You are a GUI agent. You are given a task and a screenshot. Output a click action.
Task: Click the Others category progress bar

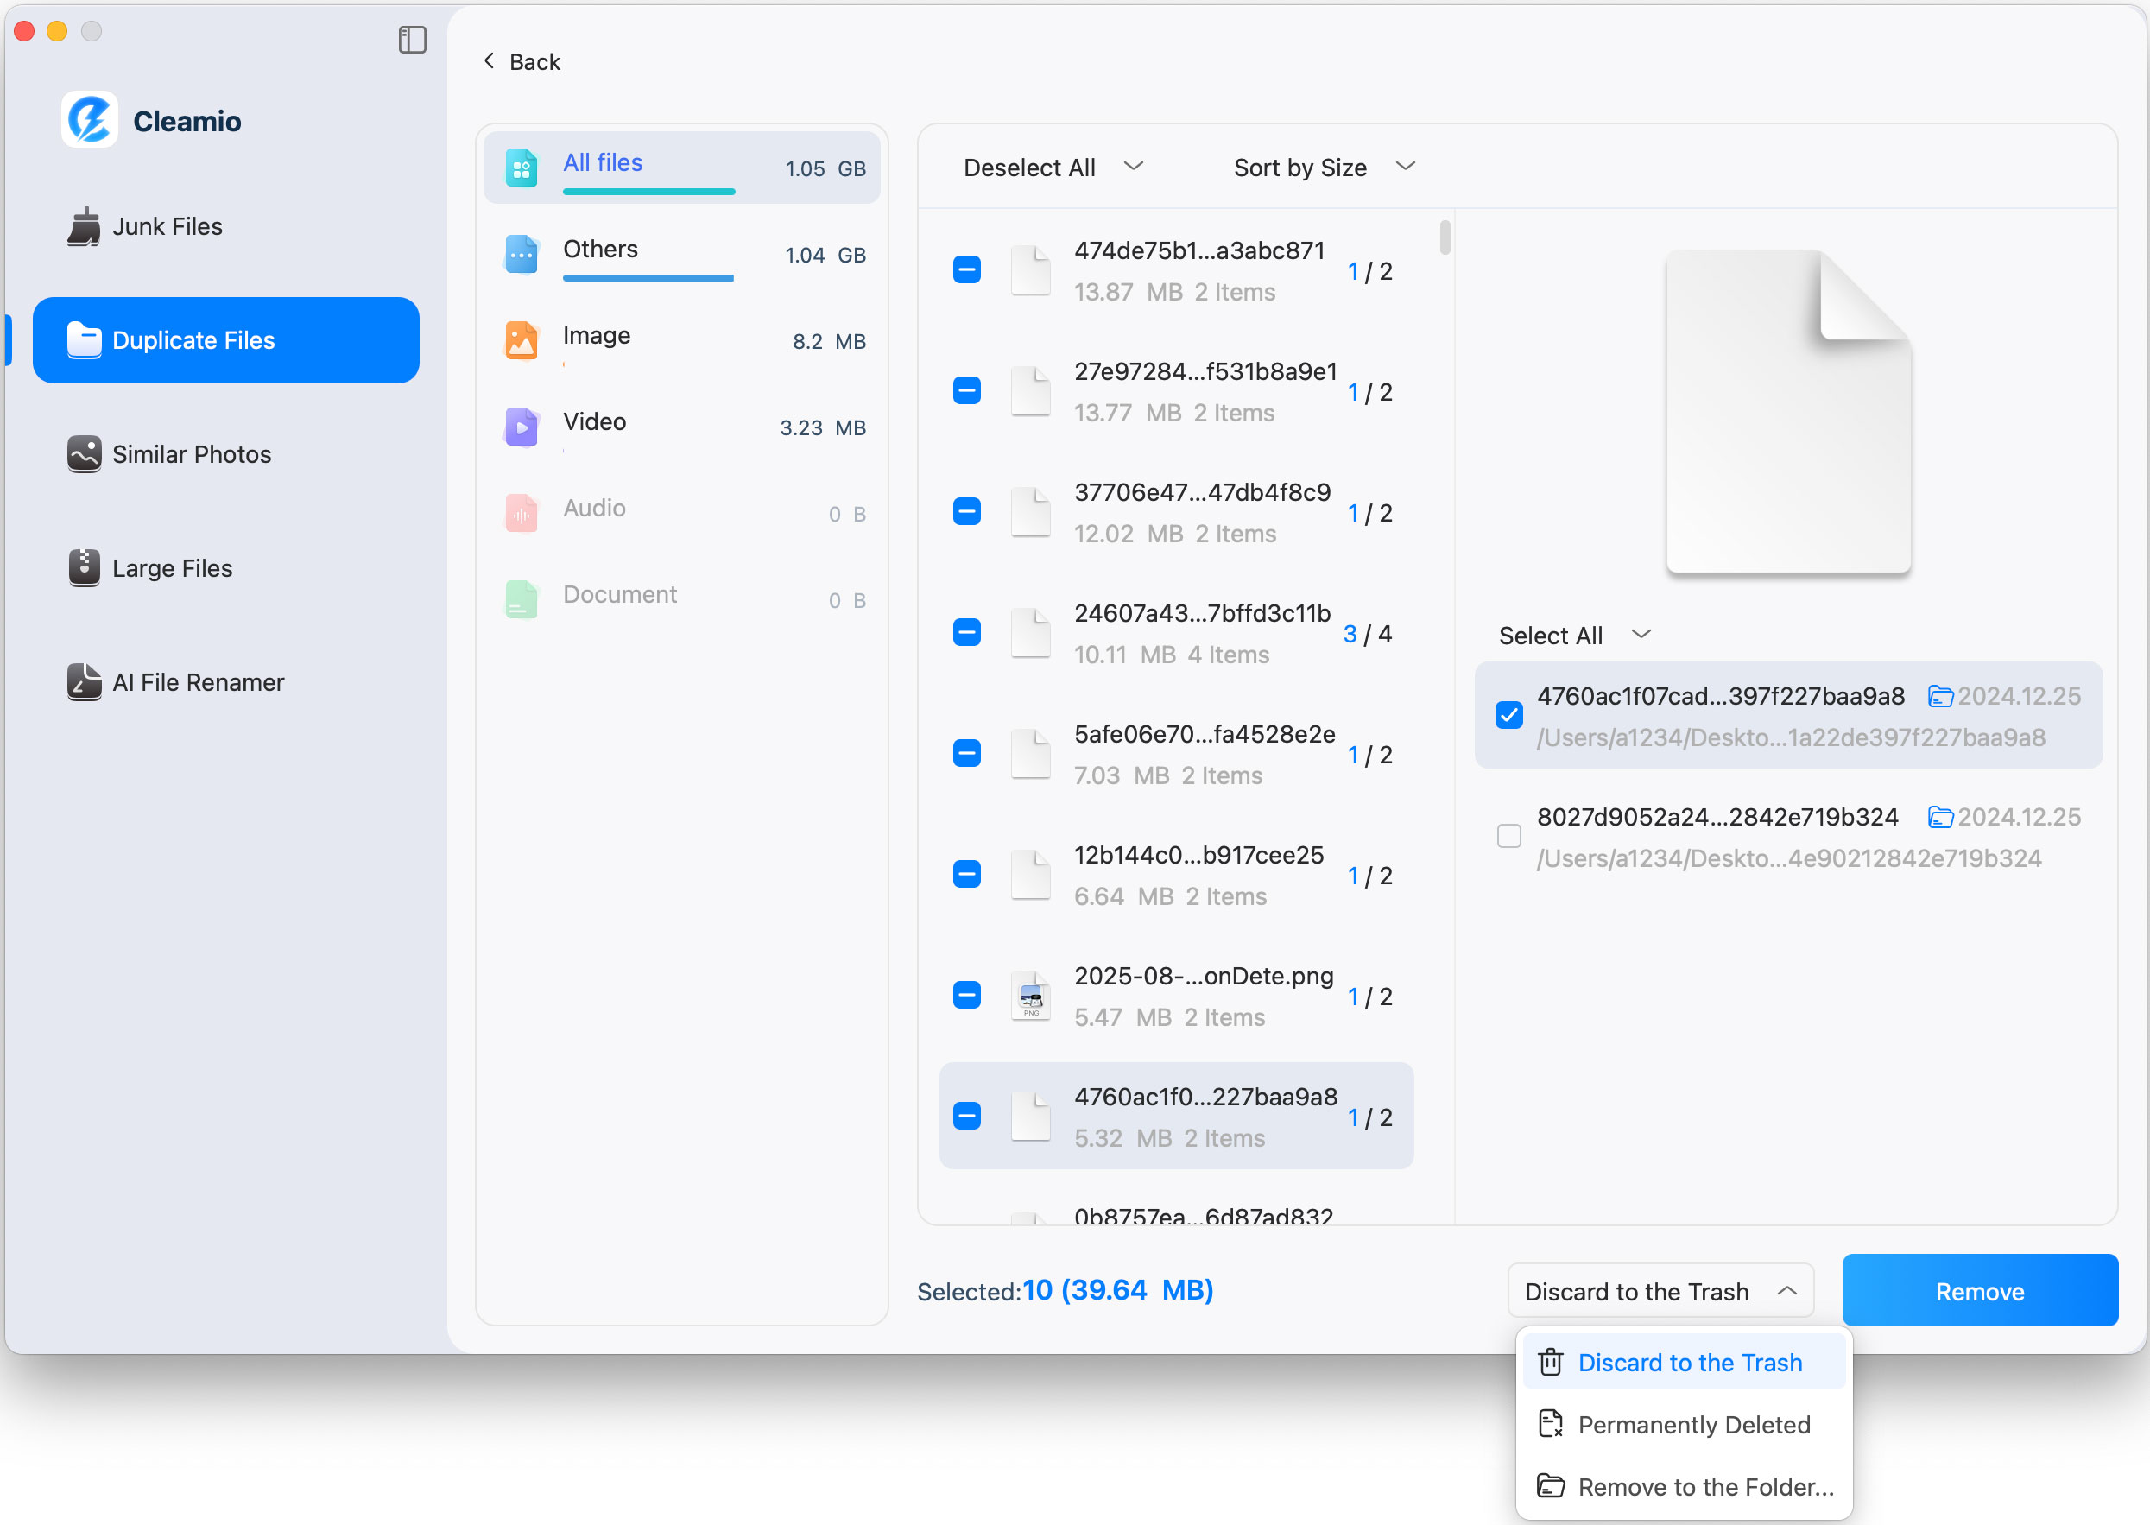647,278
